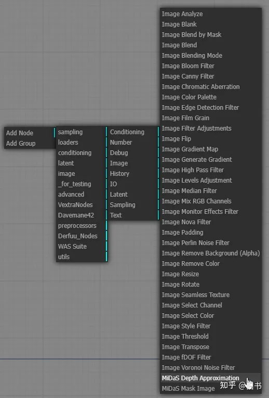The image size is (269, 398).
Task: Add Image Voronoi Noise Filter node
Action: (x=211, y=368)
